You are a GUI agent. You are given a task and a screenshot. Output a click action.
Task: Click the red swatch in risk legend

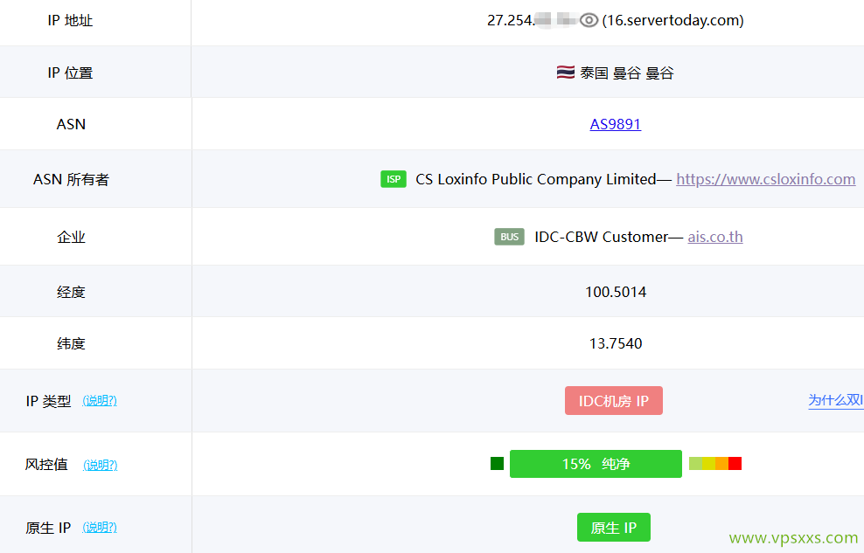735,463
